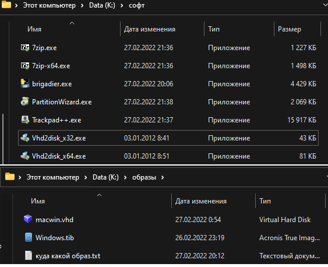Select the macwin.vhd purple cube icon

point(28,220)
